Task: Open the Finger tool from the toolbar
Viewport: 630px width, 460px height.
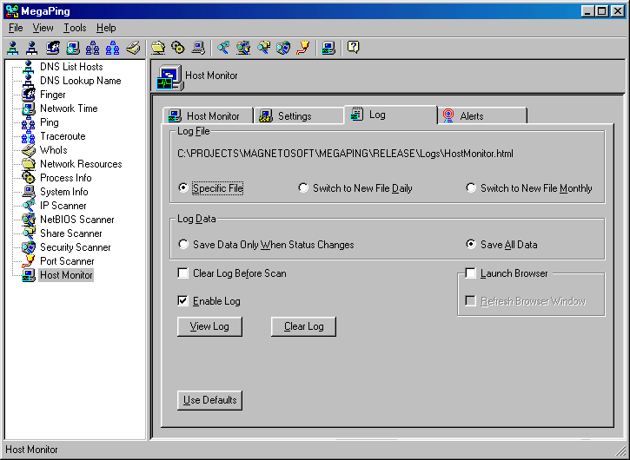Action: click(x=53, y=48)
